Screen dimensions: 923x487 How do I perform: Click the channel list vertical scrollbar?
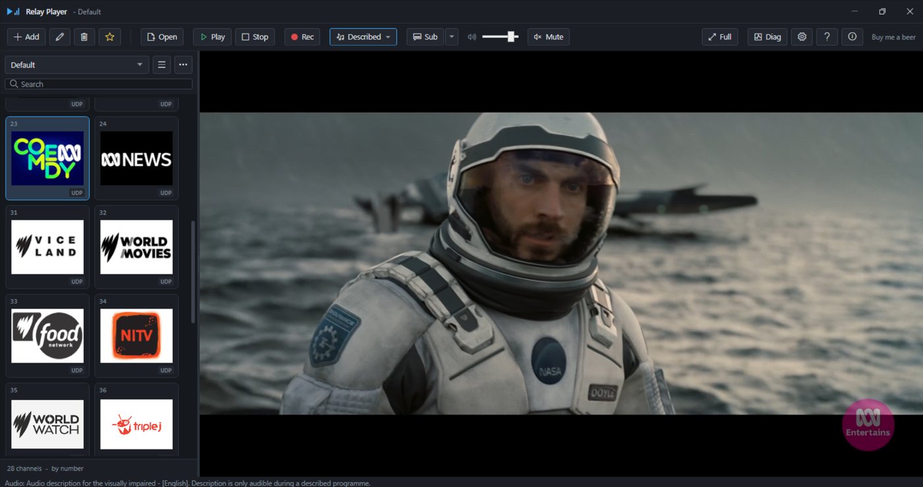click(x=193, y=272)
